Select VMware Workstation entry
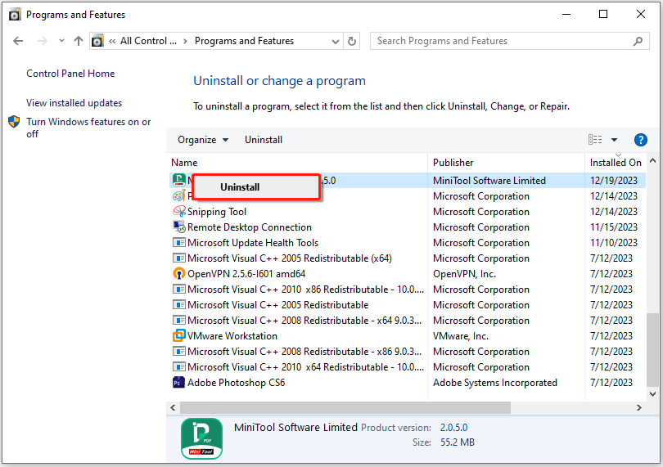Viewport: 663px width, 467px height. (x=232, y=336)
